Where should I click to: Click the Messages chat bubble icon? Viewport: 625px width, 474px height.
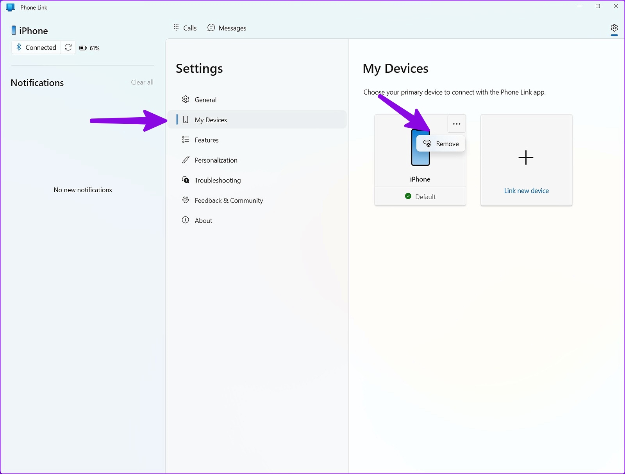[211, 28]
